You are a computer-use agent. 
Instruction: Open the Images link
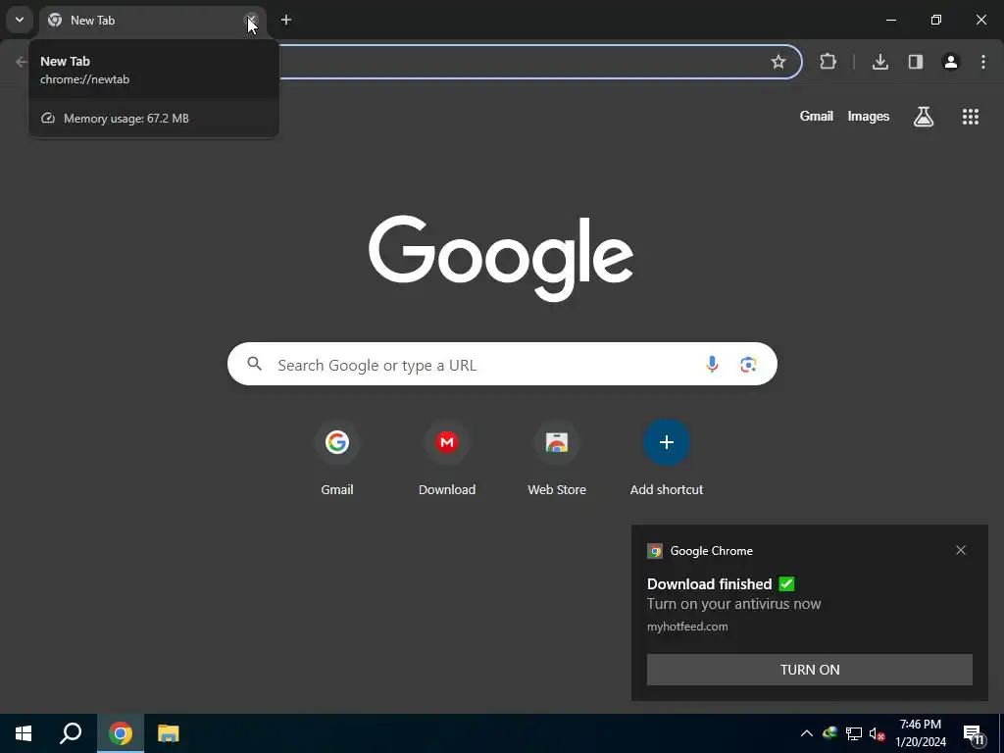[x=869, y=116]
